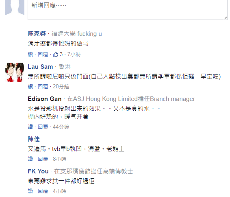Open FK You's profile name link
The width and height of the screenshot is (230, 197).
tap(38, 171)
